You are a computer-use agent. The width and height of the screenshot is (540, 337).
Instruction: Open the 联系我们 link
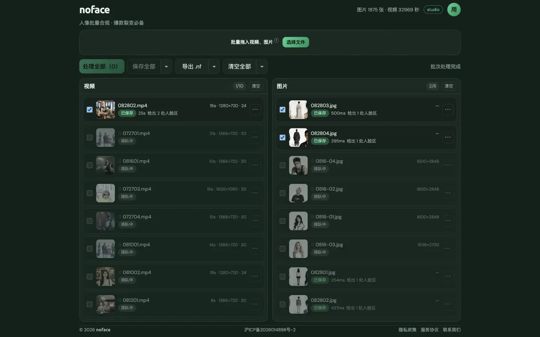click(451, 330)
